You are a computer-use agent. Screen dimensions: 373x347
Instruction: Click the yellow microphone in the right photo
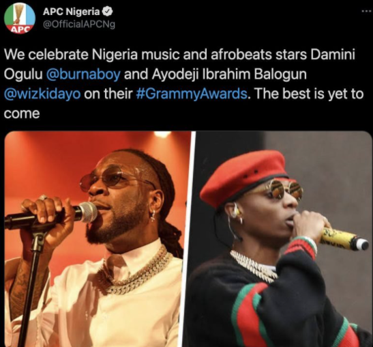click(344, 239)
